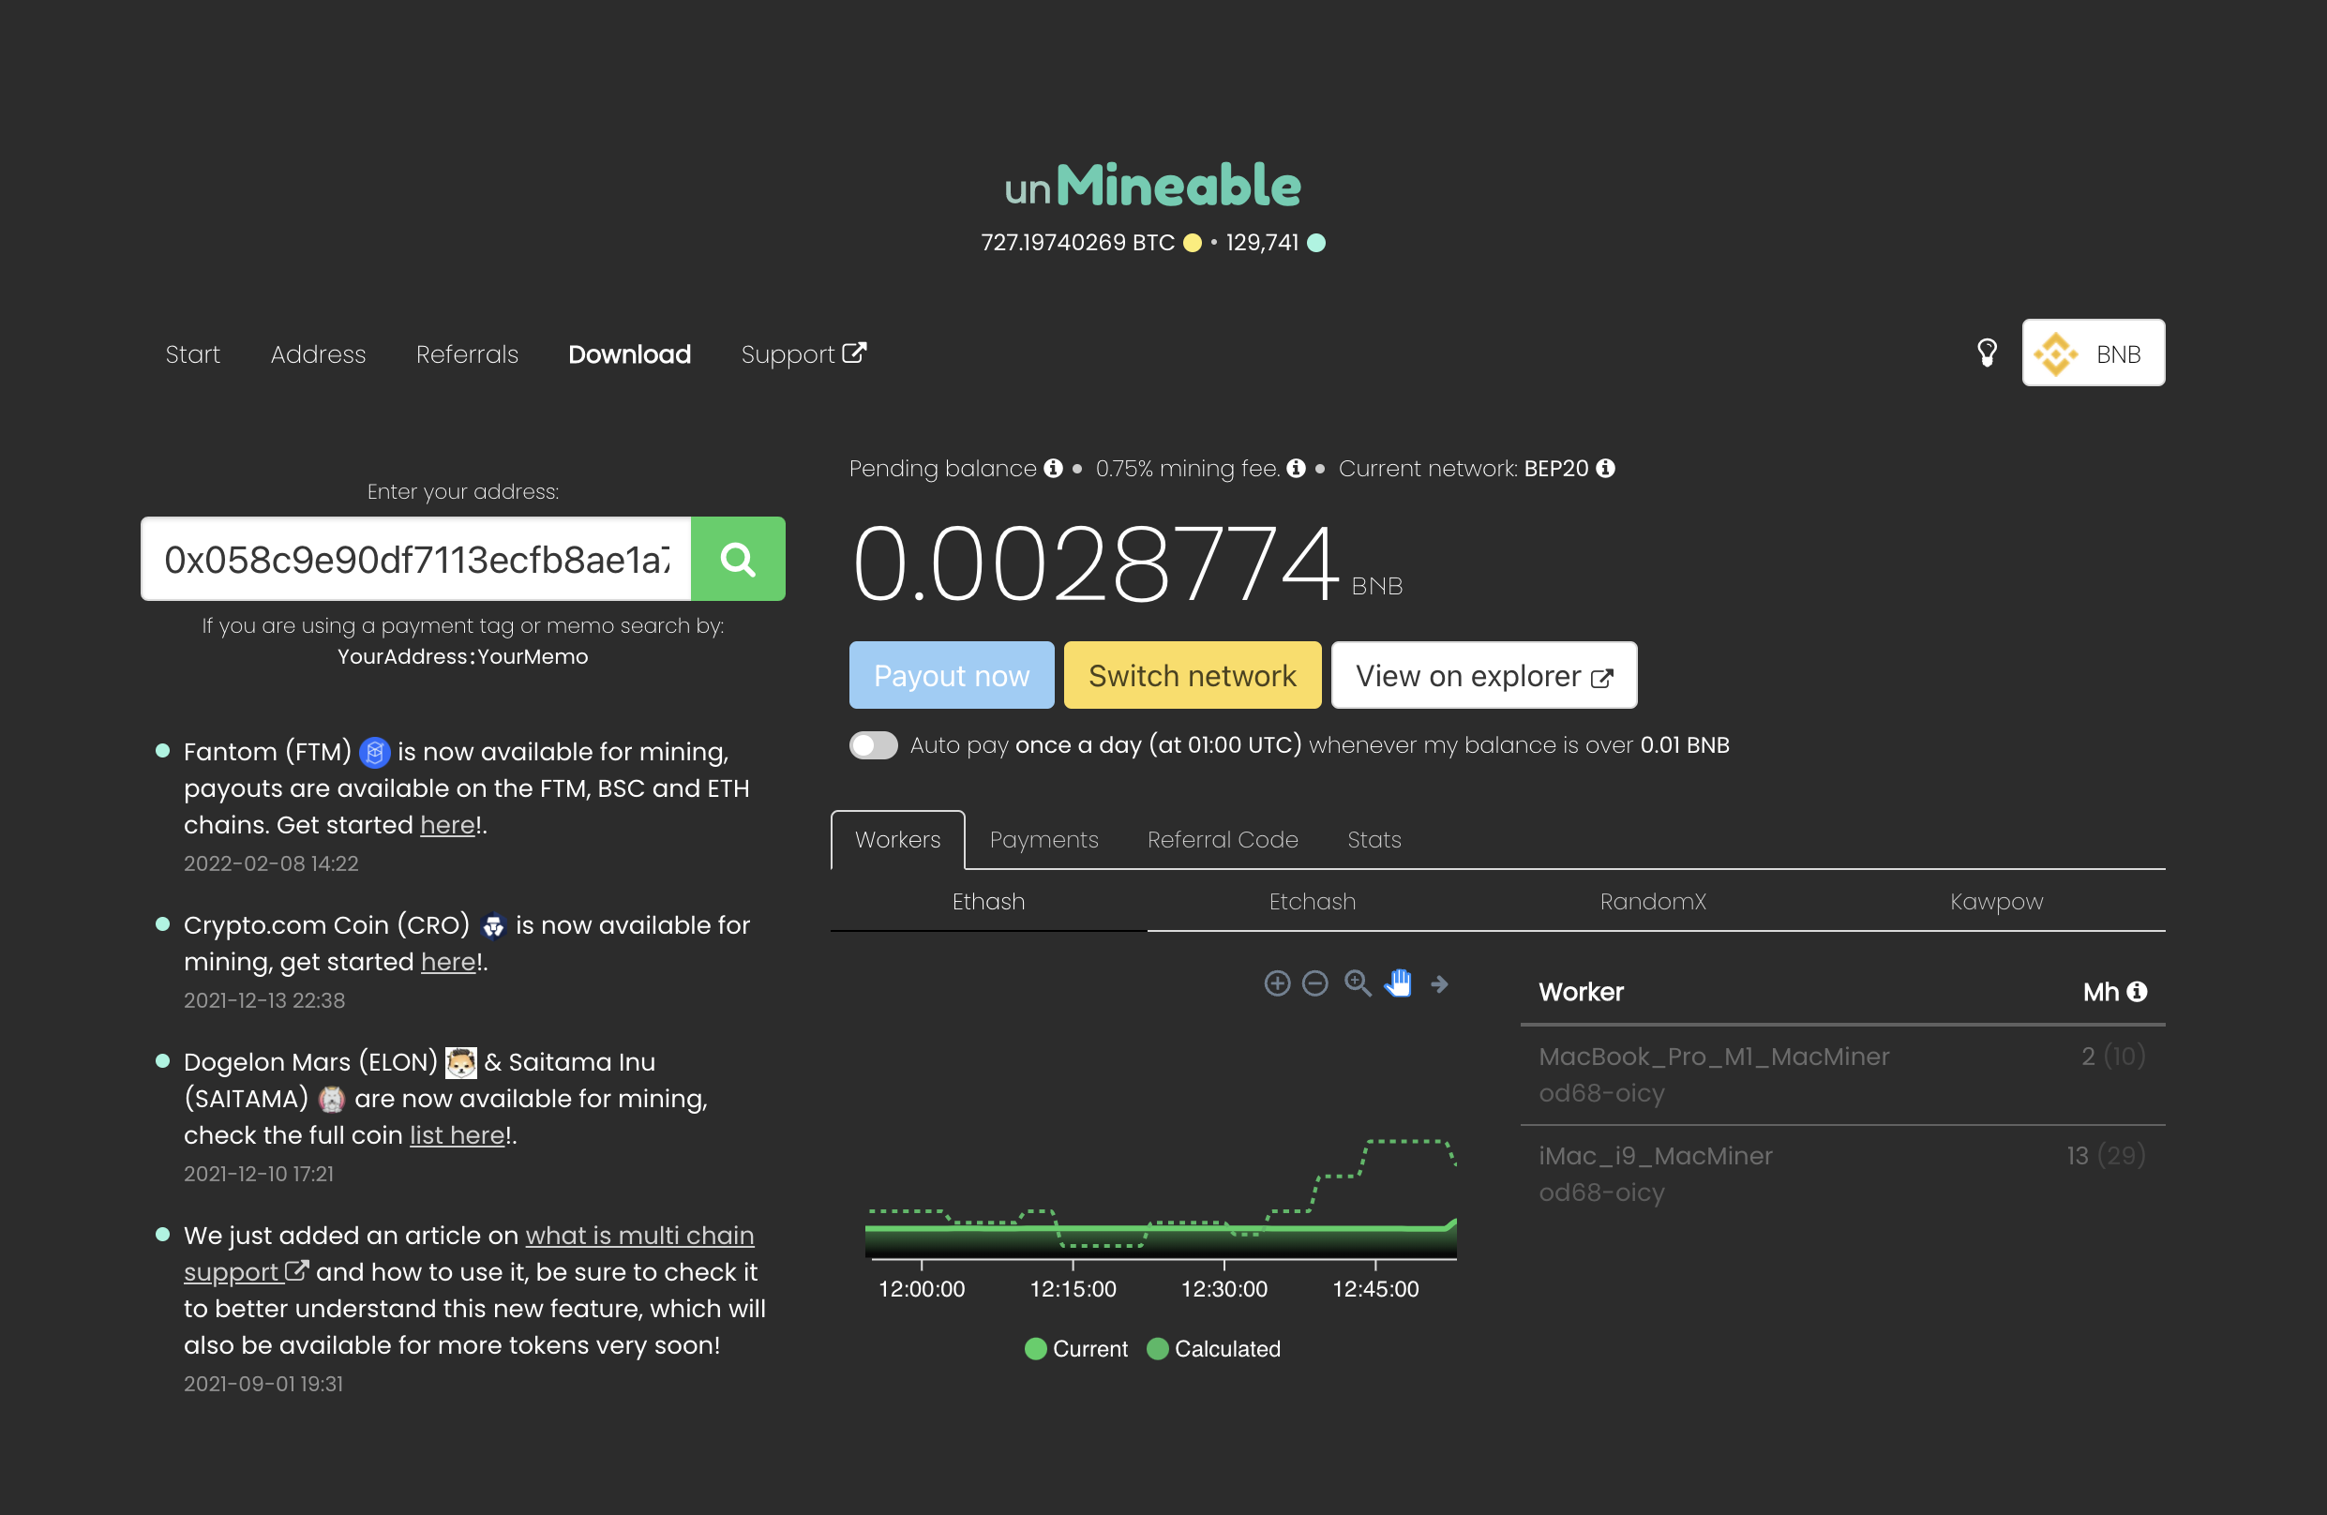2327x1515 pixels.
Task: Click the Payout now button
Action: 952,675
